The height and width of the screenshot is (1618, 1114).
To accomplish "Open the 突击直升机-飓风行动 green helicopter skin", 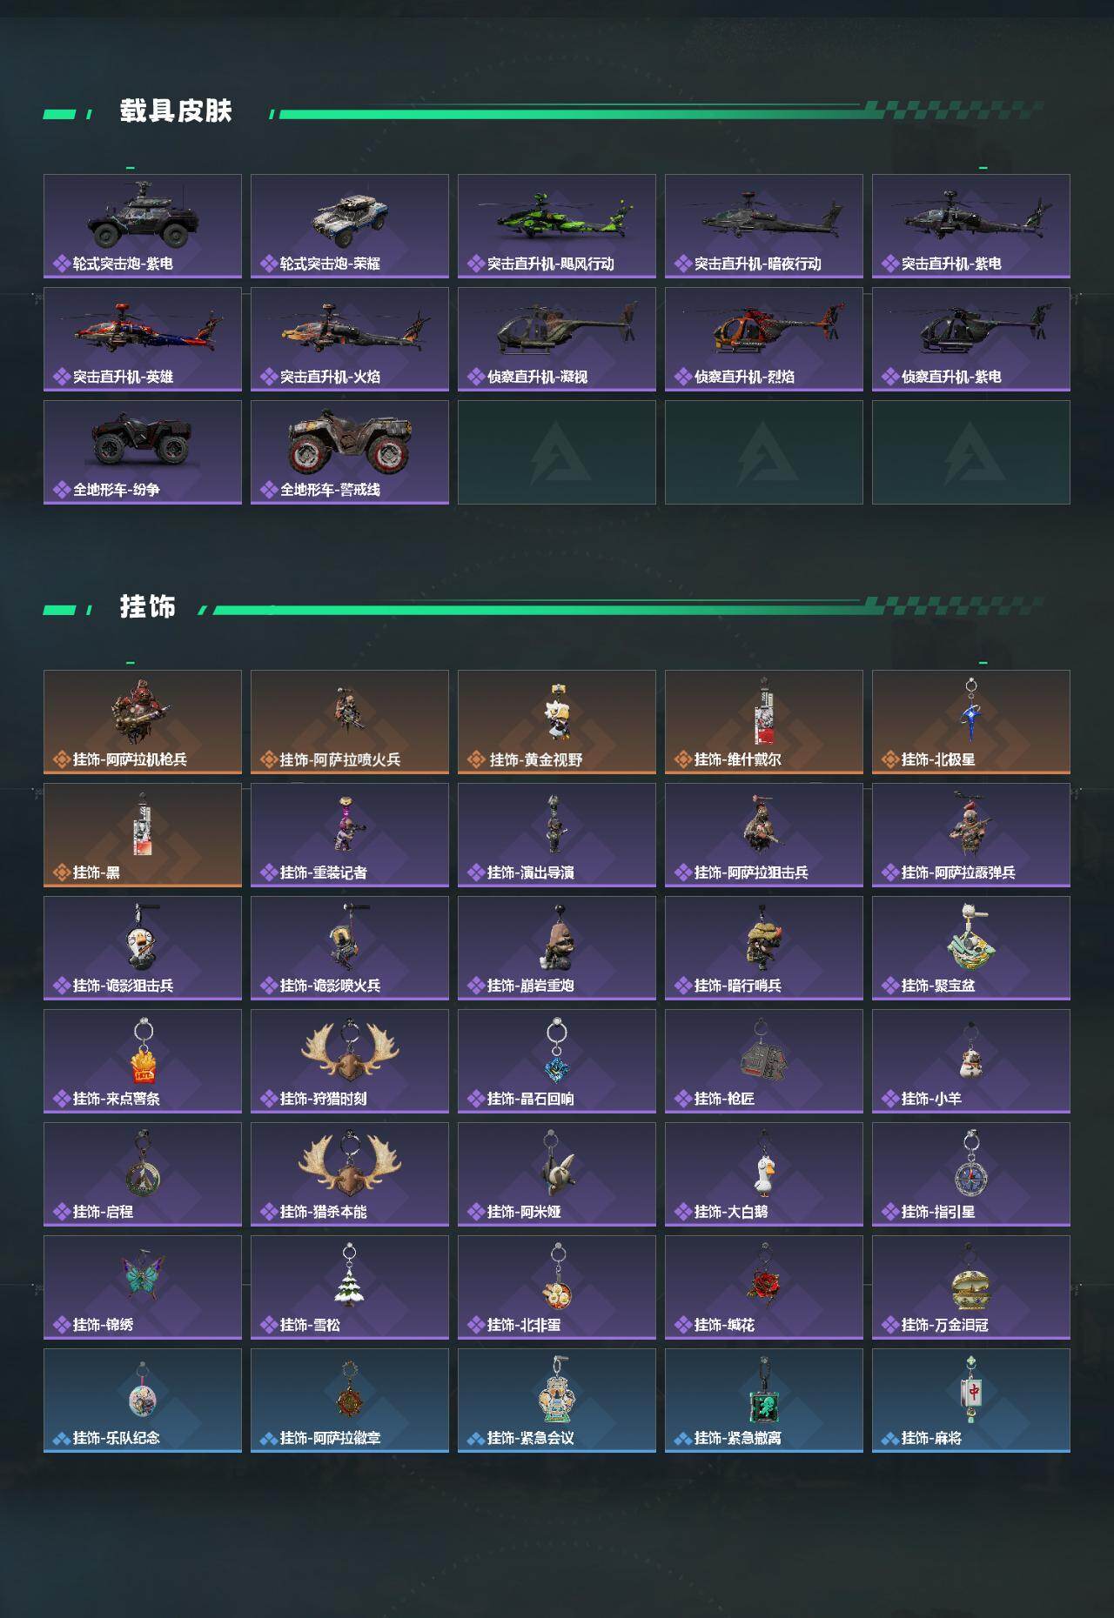I will coord(557,226).
